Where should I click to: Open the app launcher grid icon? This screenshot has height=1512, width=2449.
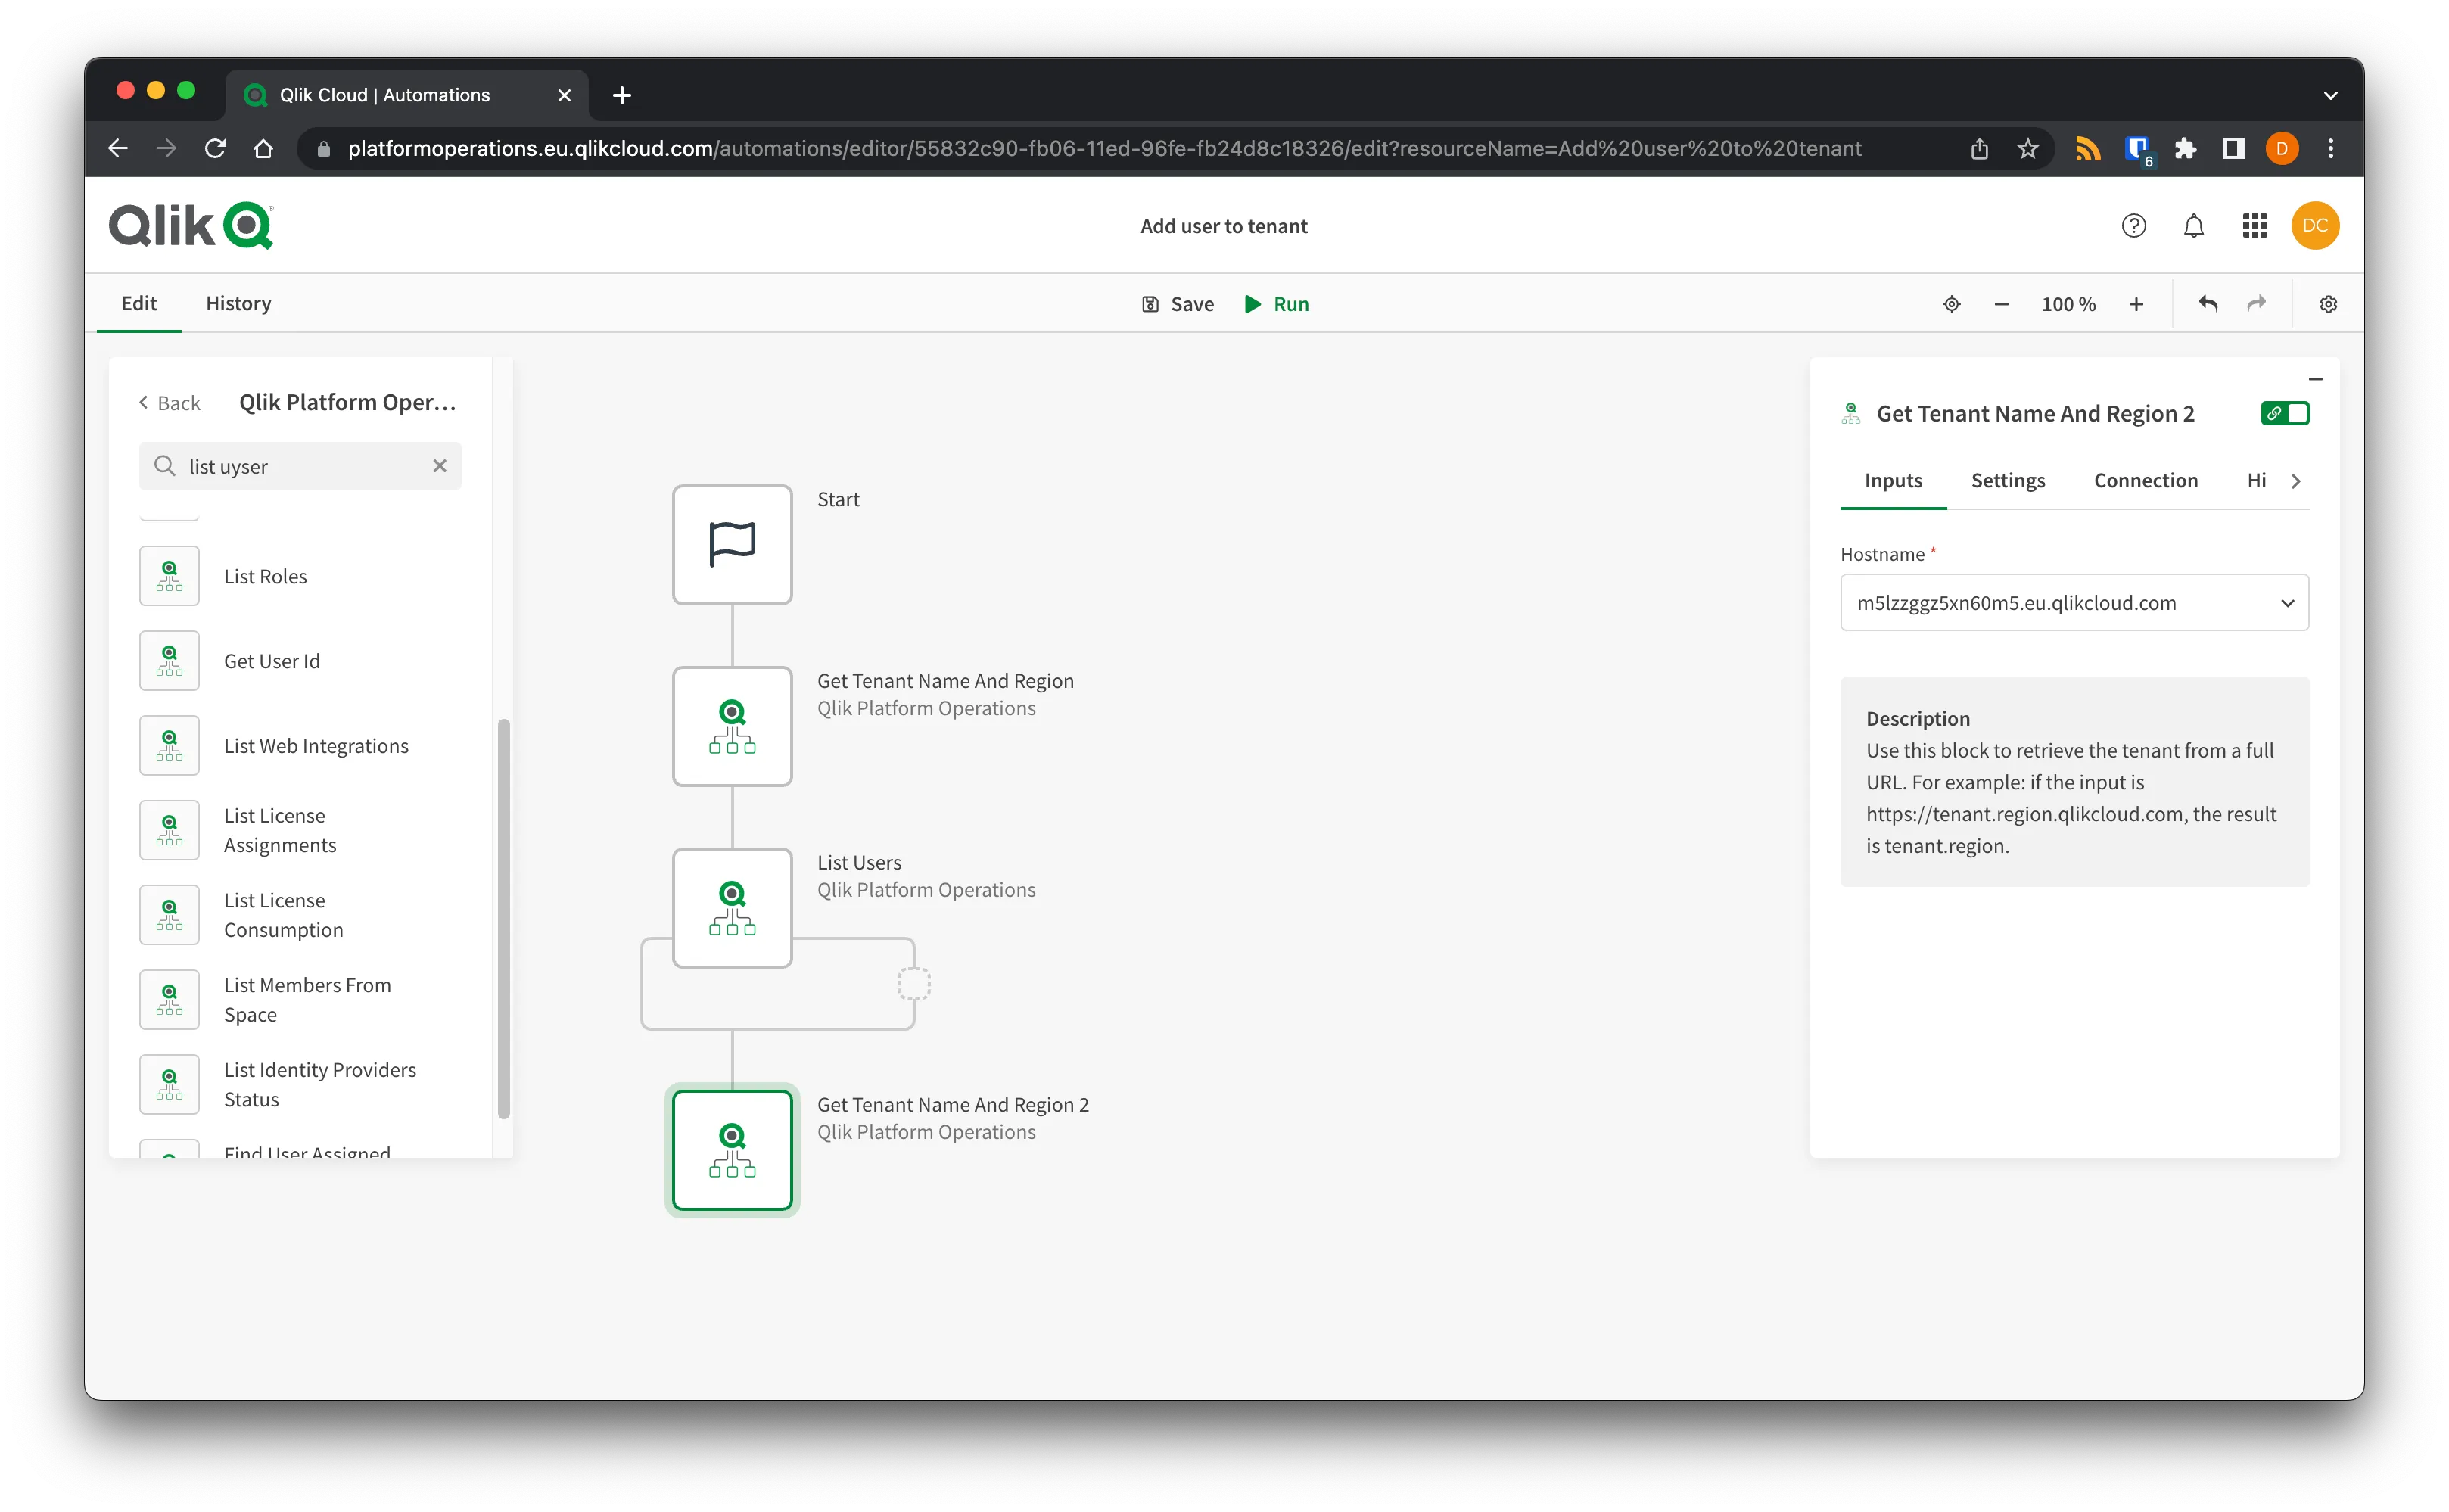point(2254,225)
